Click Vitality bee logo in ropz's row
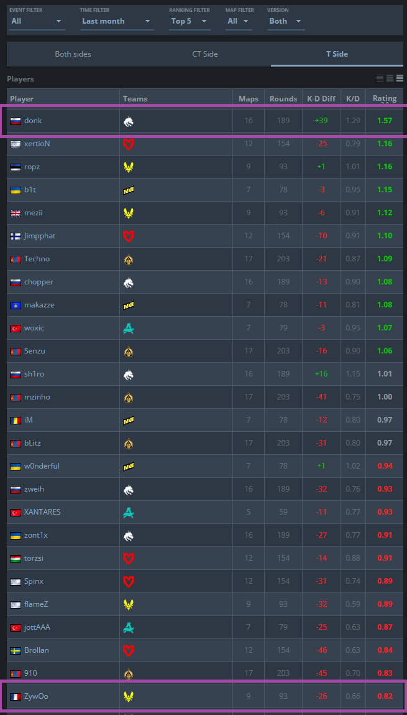 129,167
